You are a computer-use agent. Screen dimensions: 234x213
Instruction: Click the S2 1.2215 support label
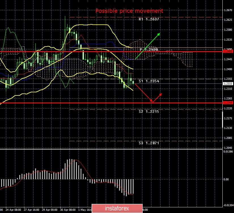pos(149,112)
